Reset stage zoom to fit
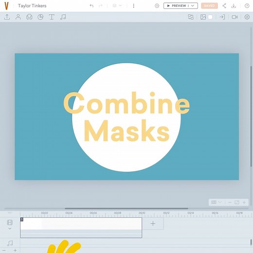 237,202
